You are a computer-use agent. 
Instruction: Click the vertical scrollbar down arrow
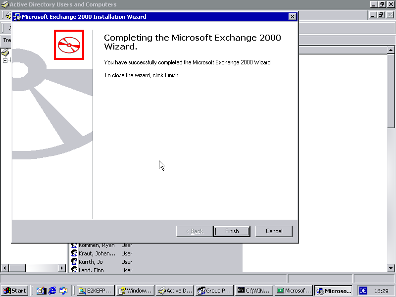pos(391,268)
